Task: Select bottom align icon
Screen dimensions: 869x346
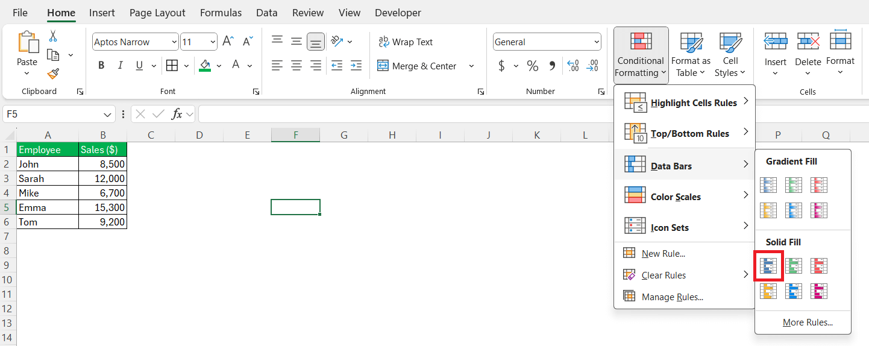Action: click(x=316, y=41)
